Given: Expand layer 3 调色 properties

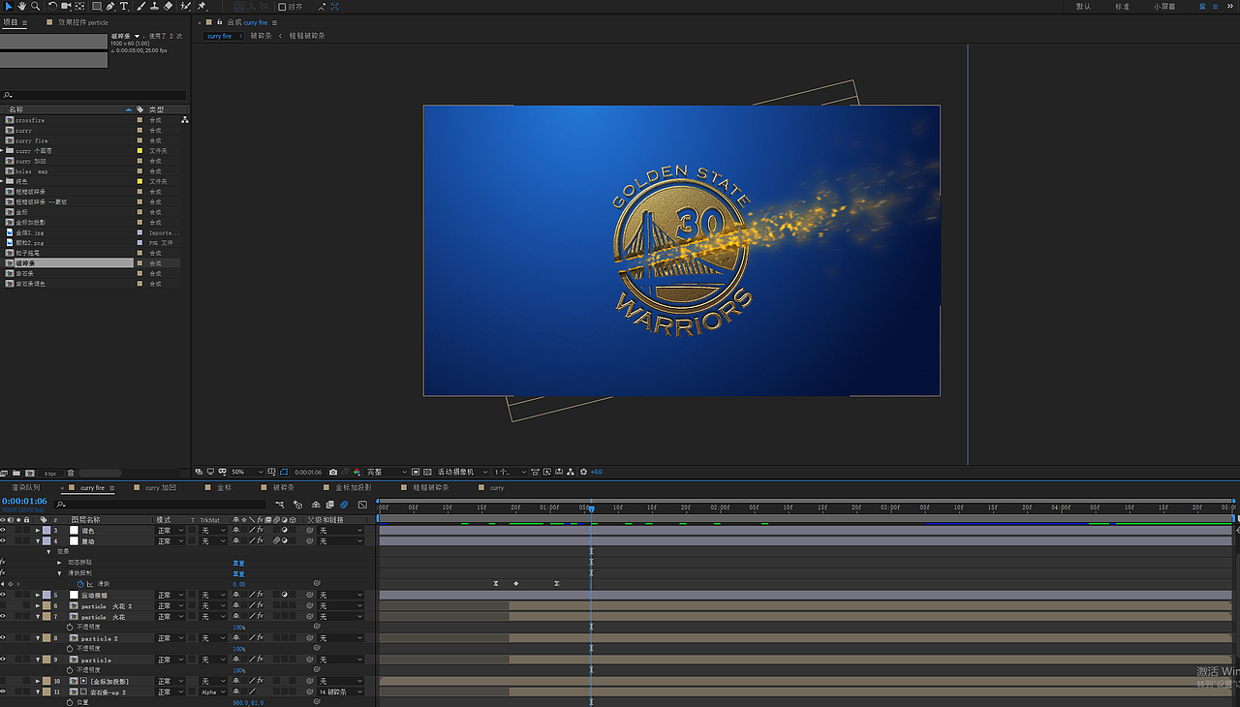Looking at the screenshot, I should pyautogui.click(x=38, y=531).
